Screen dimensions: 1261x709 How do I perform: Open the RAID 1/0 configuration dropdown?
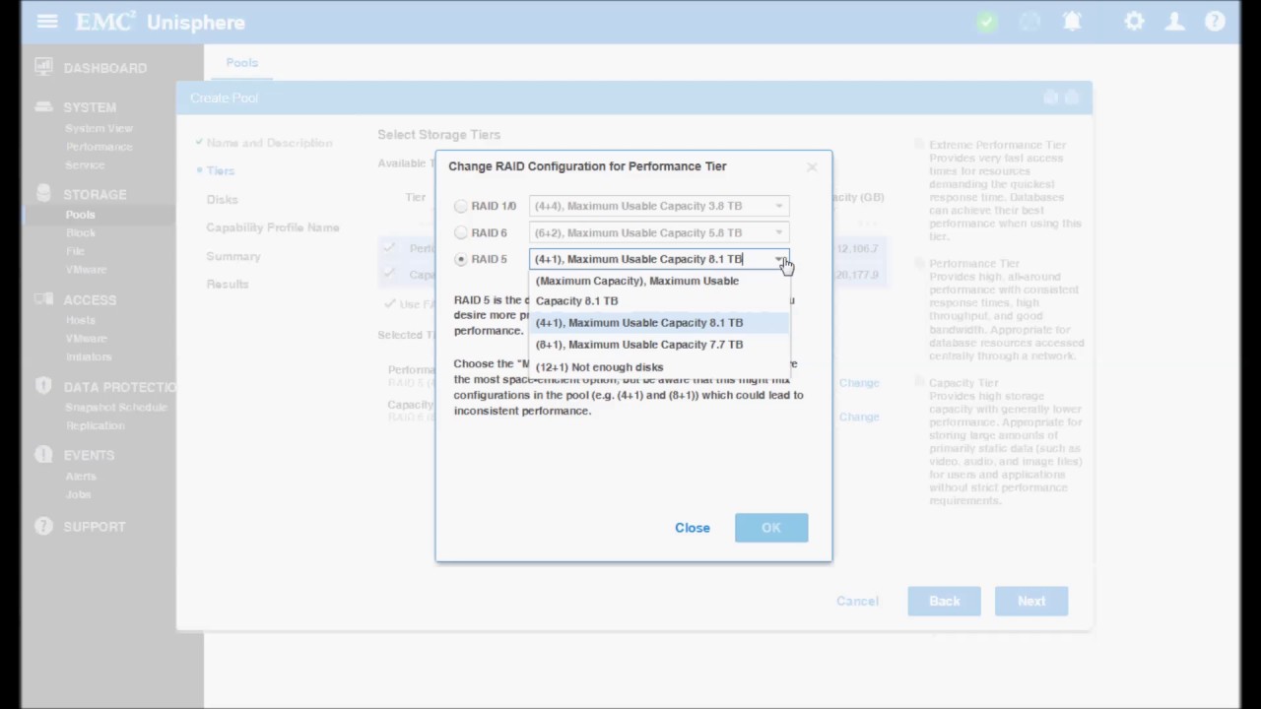pyautogui.click(x=659, y=206)
